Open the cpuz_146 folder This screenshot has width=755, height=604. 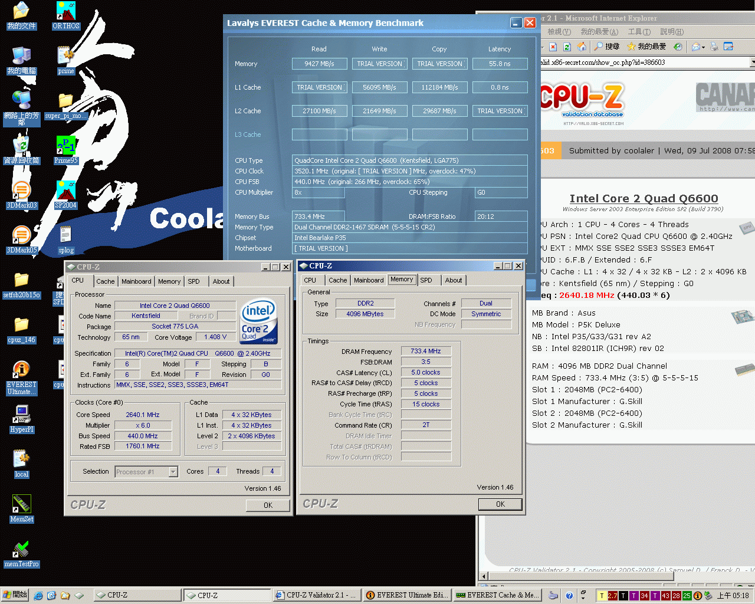pyautogui.click(x=21, y=329)
